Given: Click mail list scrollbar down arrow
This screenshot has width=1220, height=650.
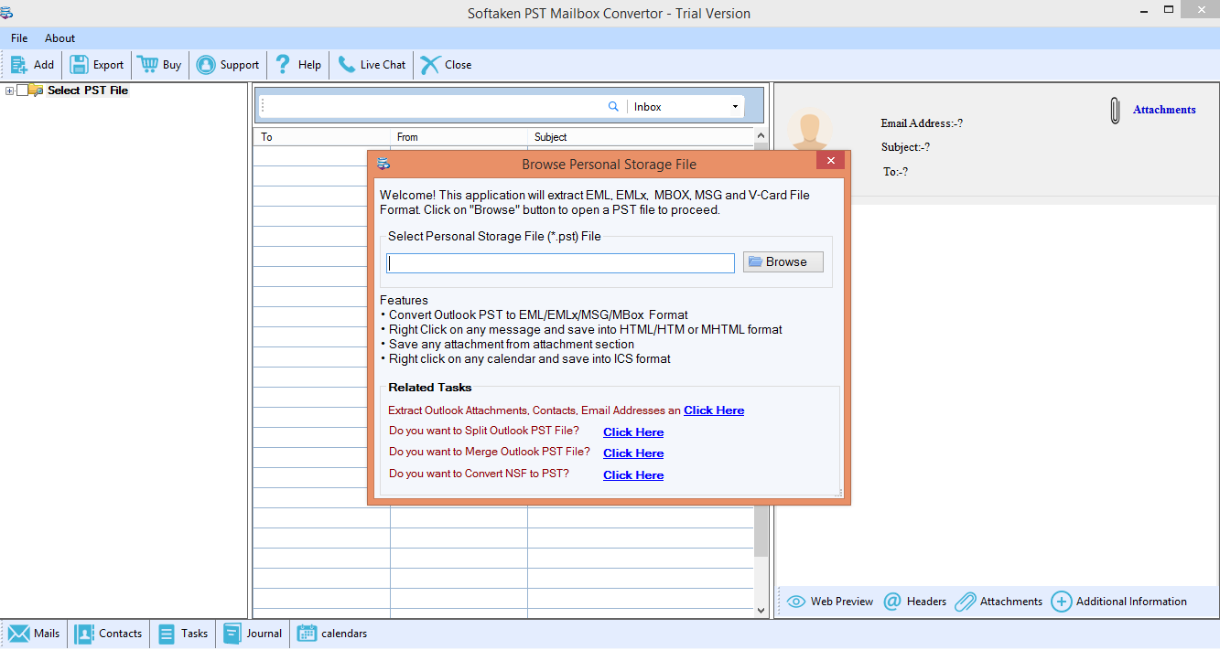Looking at the screenshot, I should point(761,610).
